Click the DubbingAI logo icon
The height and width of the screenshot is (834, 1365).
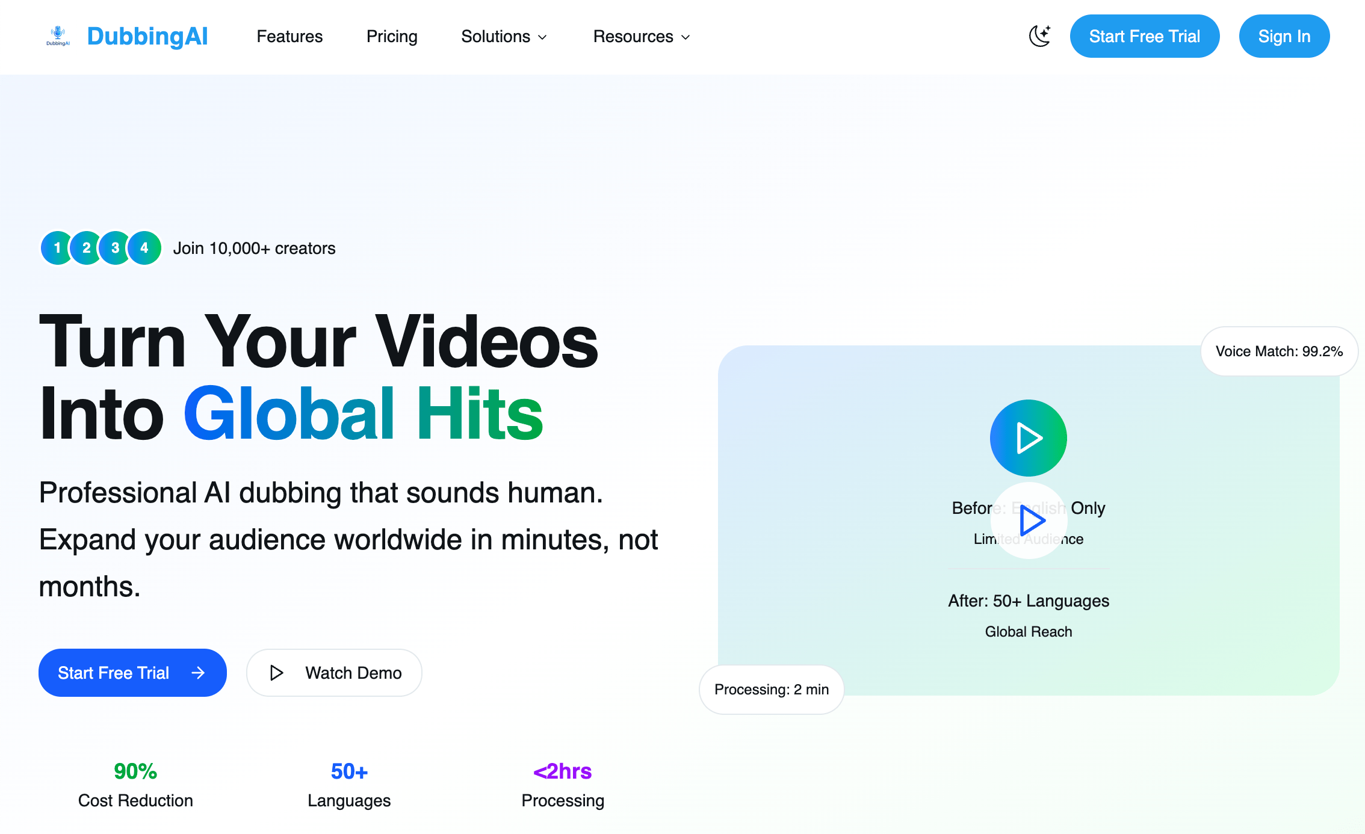58,36
